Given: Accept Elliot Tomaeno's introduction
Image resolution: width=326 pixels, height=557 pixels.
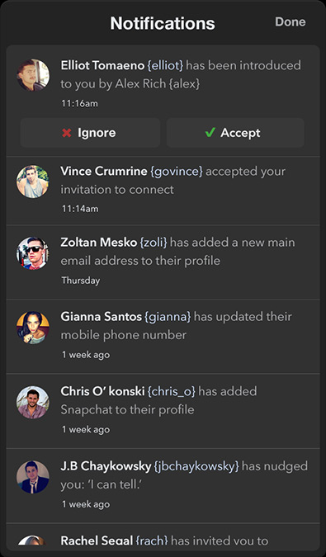Looking at the screenshot, I should coord(235,133).
